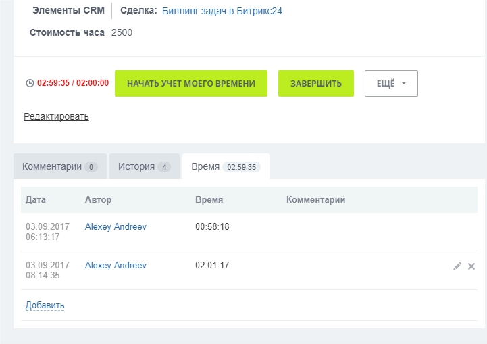Open the deal Биллинг задач в Битрикс24
Screen dimensions: 487x344
point(222,11)
